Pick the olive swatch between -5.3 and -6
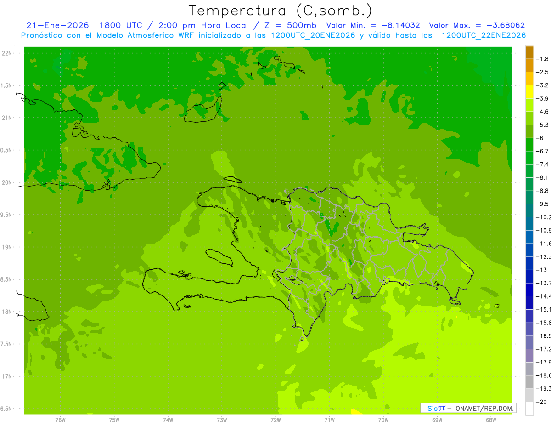The height and width of the screenshot is (426, 551). [529, 131]
